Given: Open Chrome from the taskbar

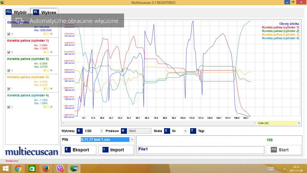Looking at the screenshot, I should click(18, 168).
